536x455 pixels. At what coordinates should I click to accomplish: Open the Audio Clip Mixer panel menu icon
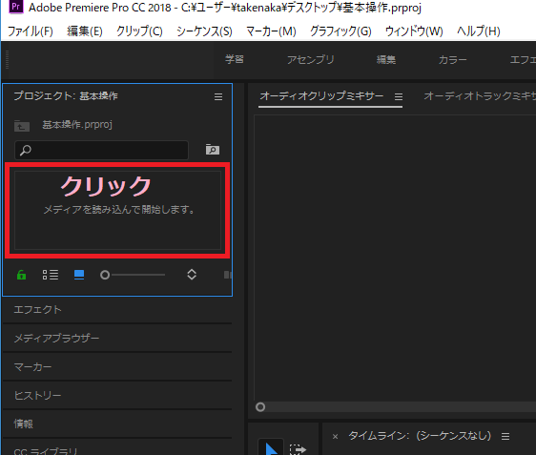point(399,97)
